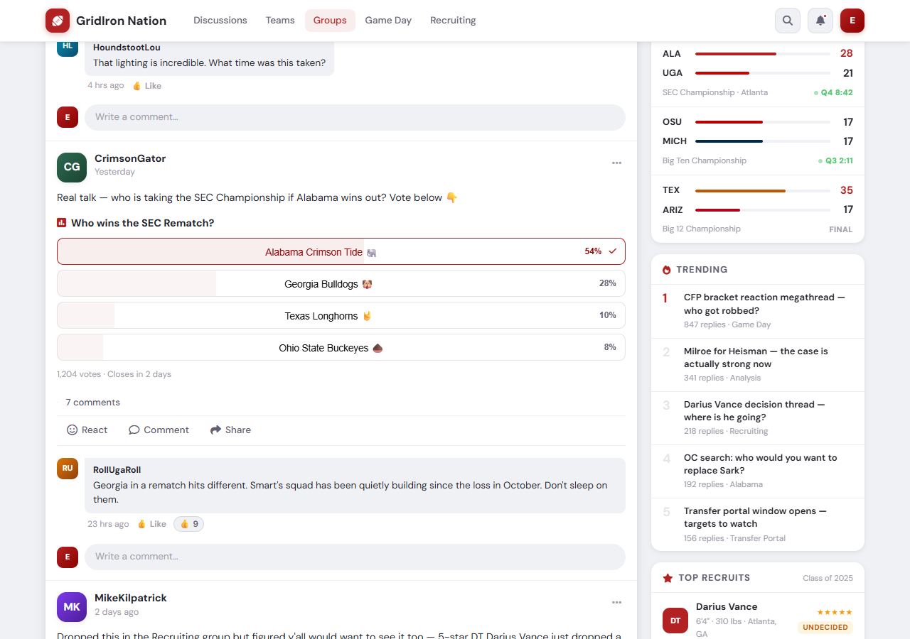Viewport: 910px width, 639px height.
Task: Vote for Georgia Bulldogs option
Action: pos(341,283)
